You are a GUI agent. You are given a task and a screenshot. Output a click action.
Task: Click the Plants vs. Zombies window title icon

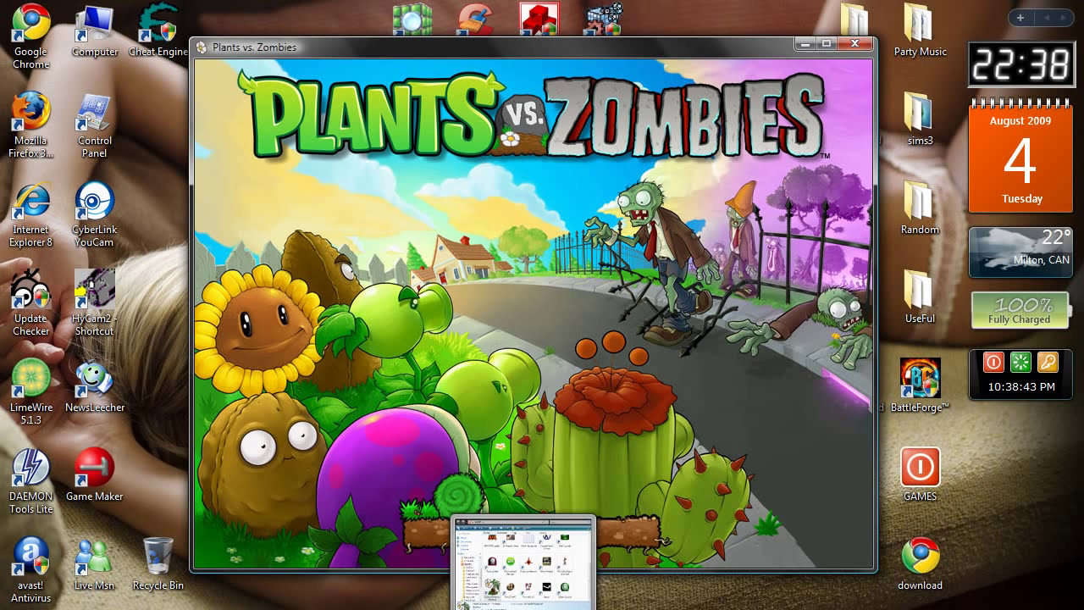tap(202, 47)
